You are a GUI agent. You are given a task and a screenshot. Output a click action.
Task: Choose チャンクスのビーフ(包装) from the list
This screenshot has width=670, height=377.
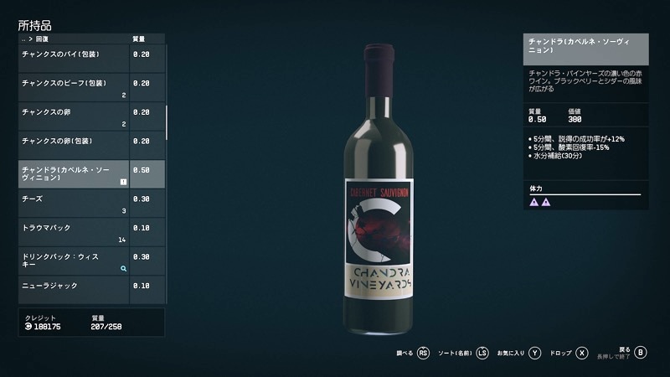tap(91, 87)
